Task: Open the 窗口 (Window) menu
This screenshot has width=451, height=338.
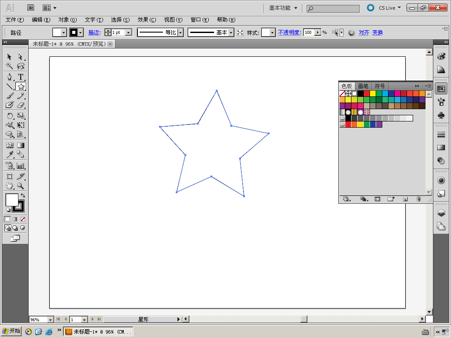Action: (200, 20)
